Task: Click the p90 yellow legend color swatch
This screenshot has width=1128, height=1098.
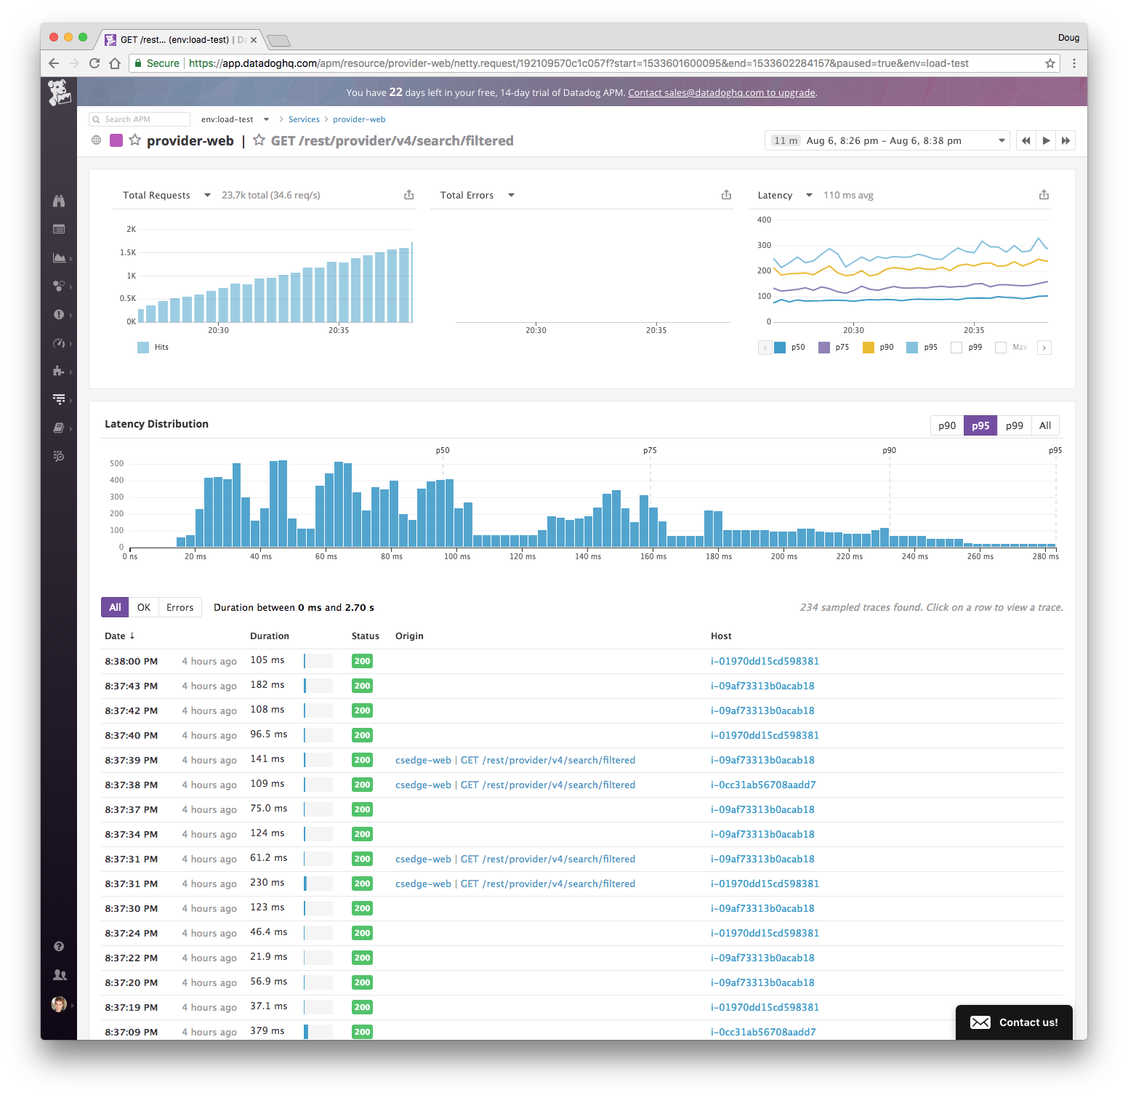Action: click(869, 348)
